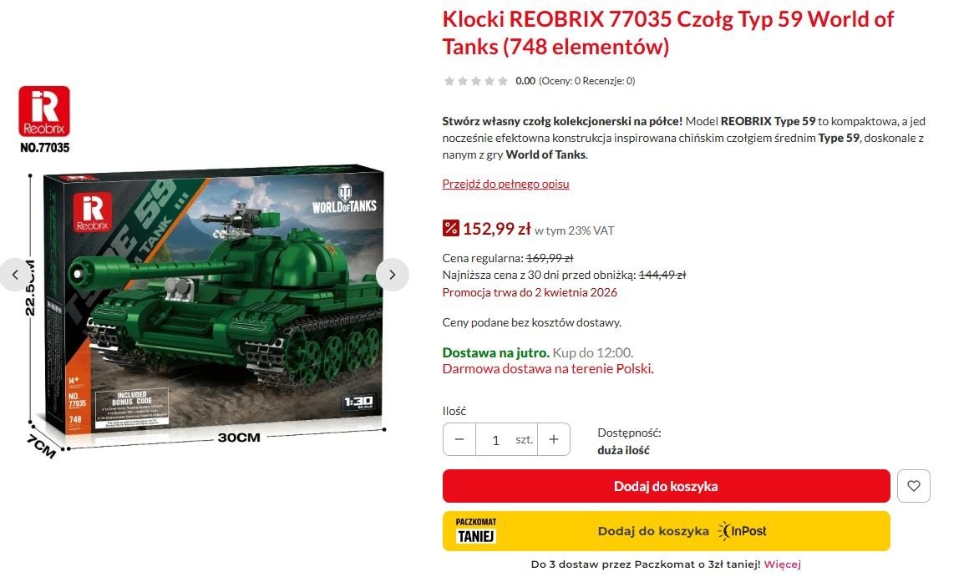Image resolution: width=979 pixels, height=577 pixels.
Task: Click the product title Klocki REOBRIX 77035
Action: pos(668,33)
